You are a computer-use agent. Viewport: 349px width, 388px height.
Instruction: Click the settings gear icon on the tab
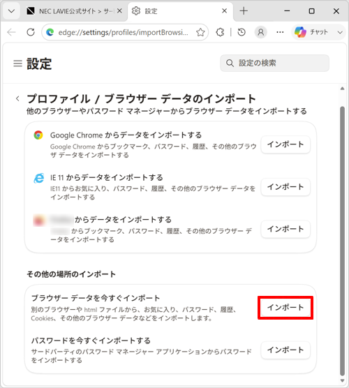tap(136, 11)
